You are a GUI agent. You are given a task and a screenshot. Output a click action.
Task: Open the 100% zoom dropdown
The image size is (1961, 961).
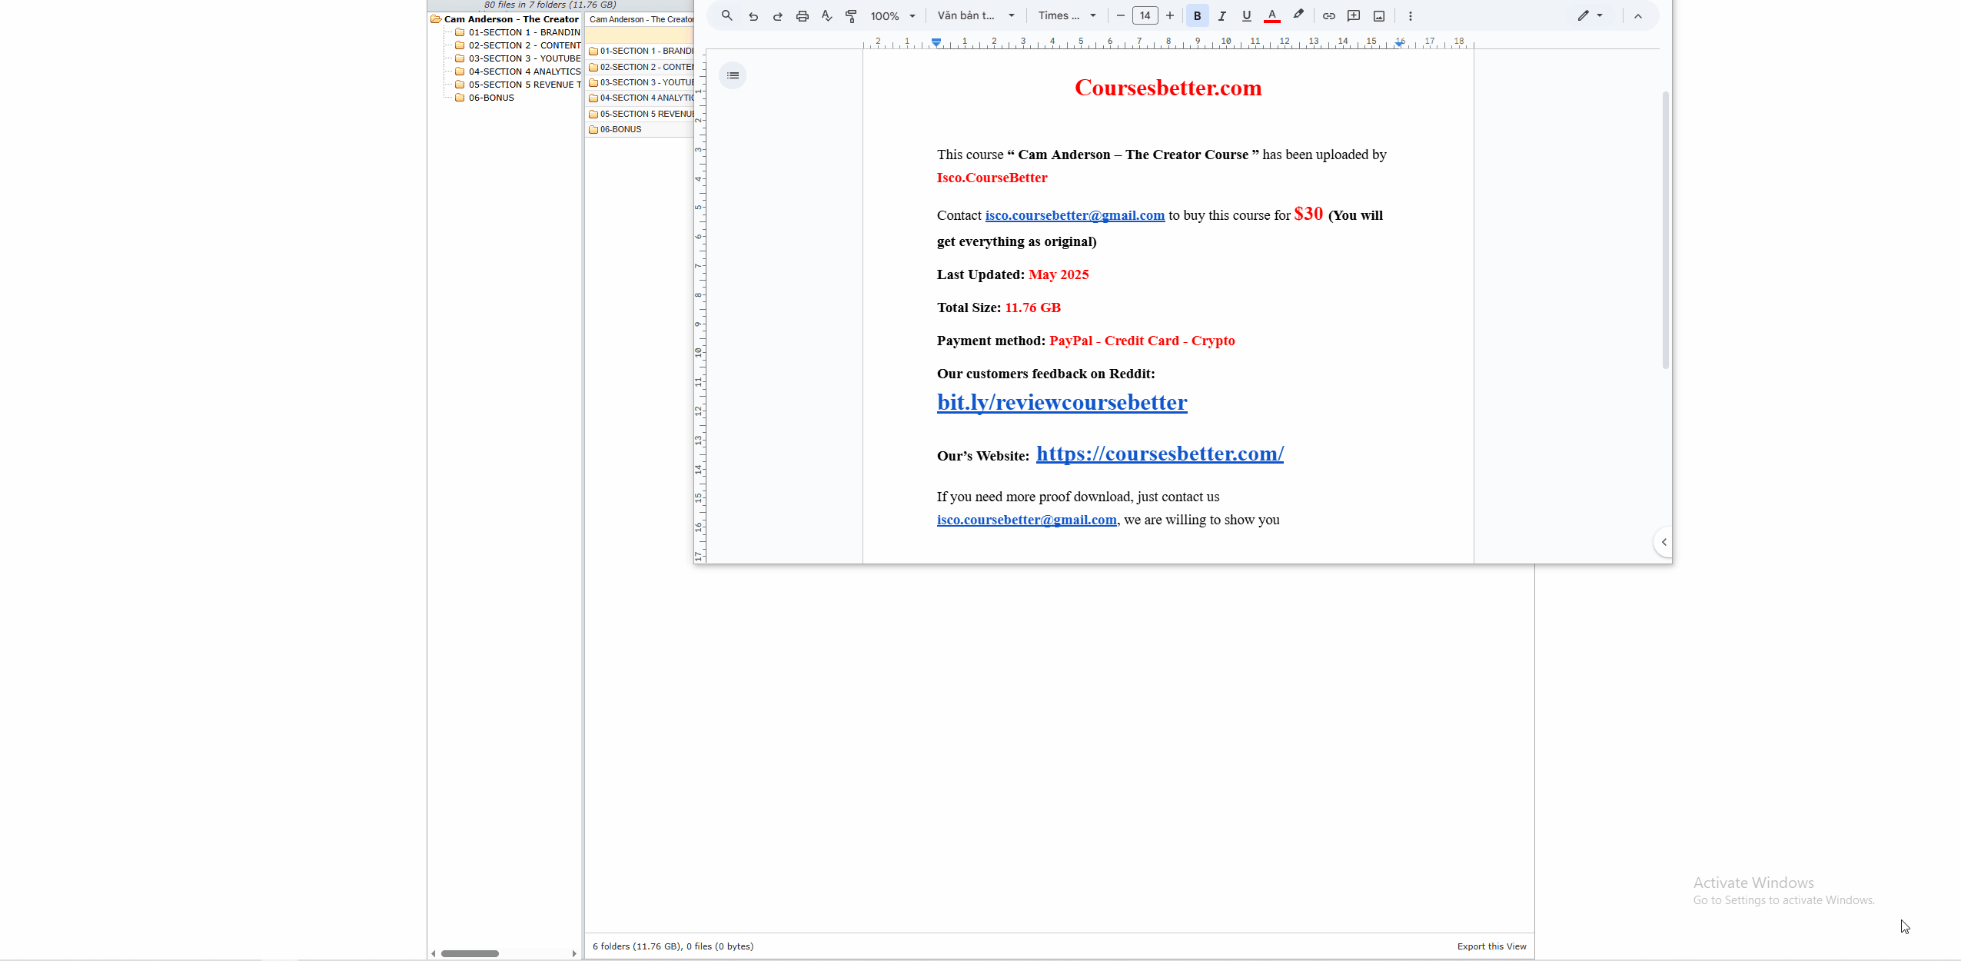click(x=892, y=15)
